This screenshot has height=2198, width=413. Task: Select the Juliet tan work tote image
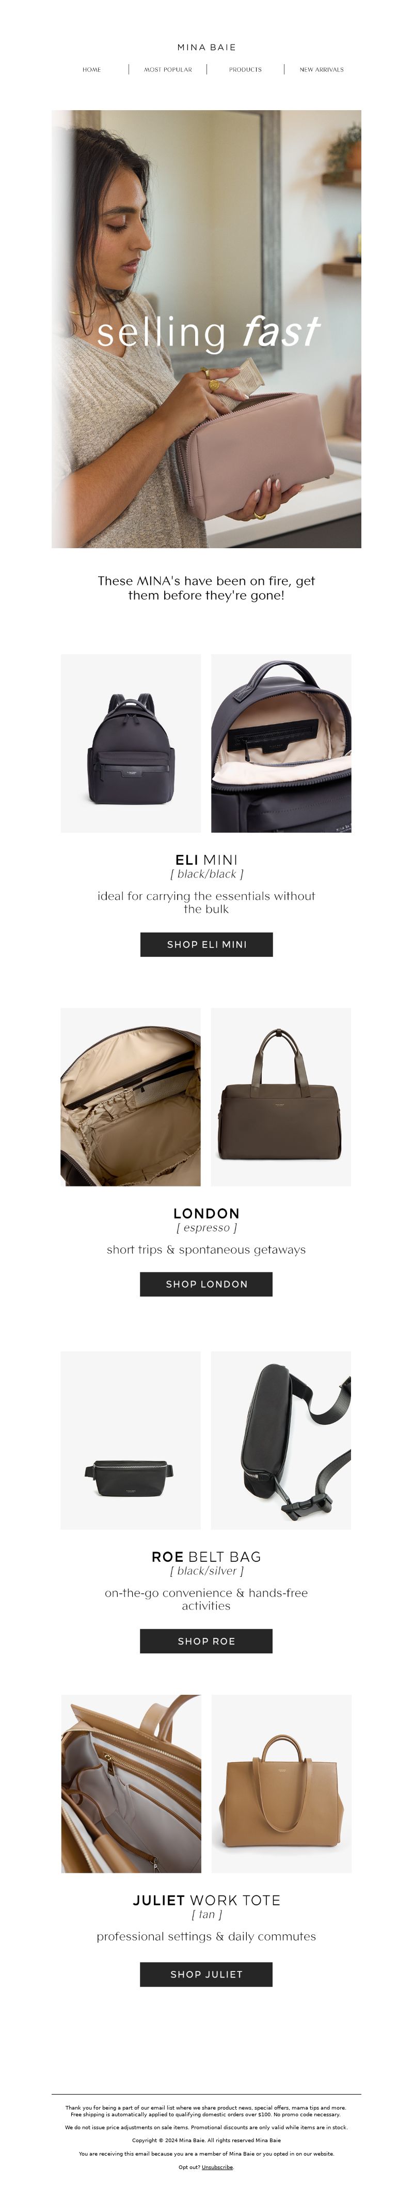coord(281,1783)
